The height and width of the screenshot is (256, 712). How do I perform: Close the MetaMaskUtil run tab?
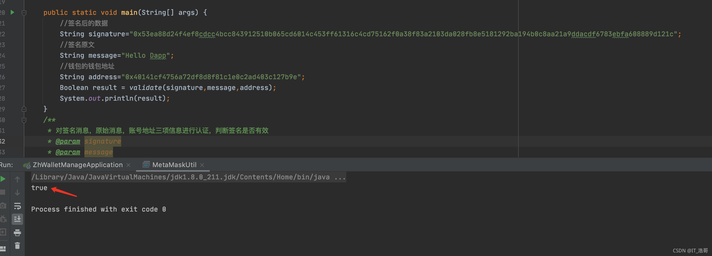click(x=202, y=165)
